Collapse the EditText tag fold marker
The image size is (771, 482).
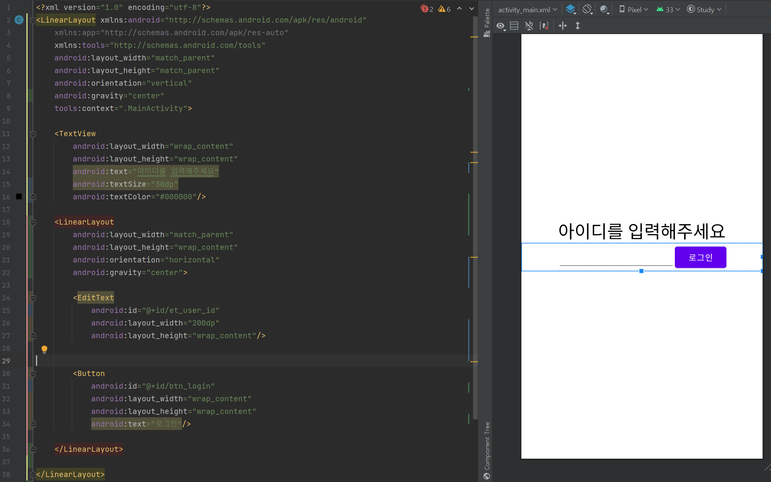click(x=33, y=298)
